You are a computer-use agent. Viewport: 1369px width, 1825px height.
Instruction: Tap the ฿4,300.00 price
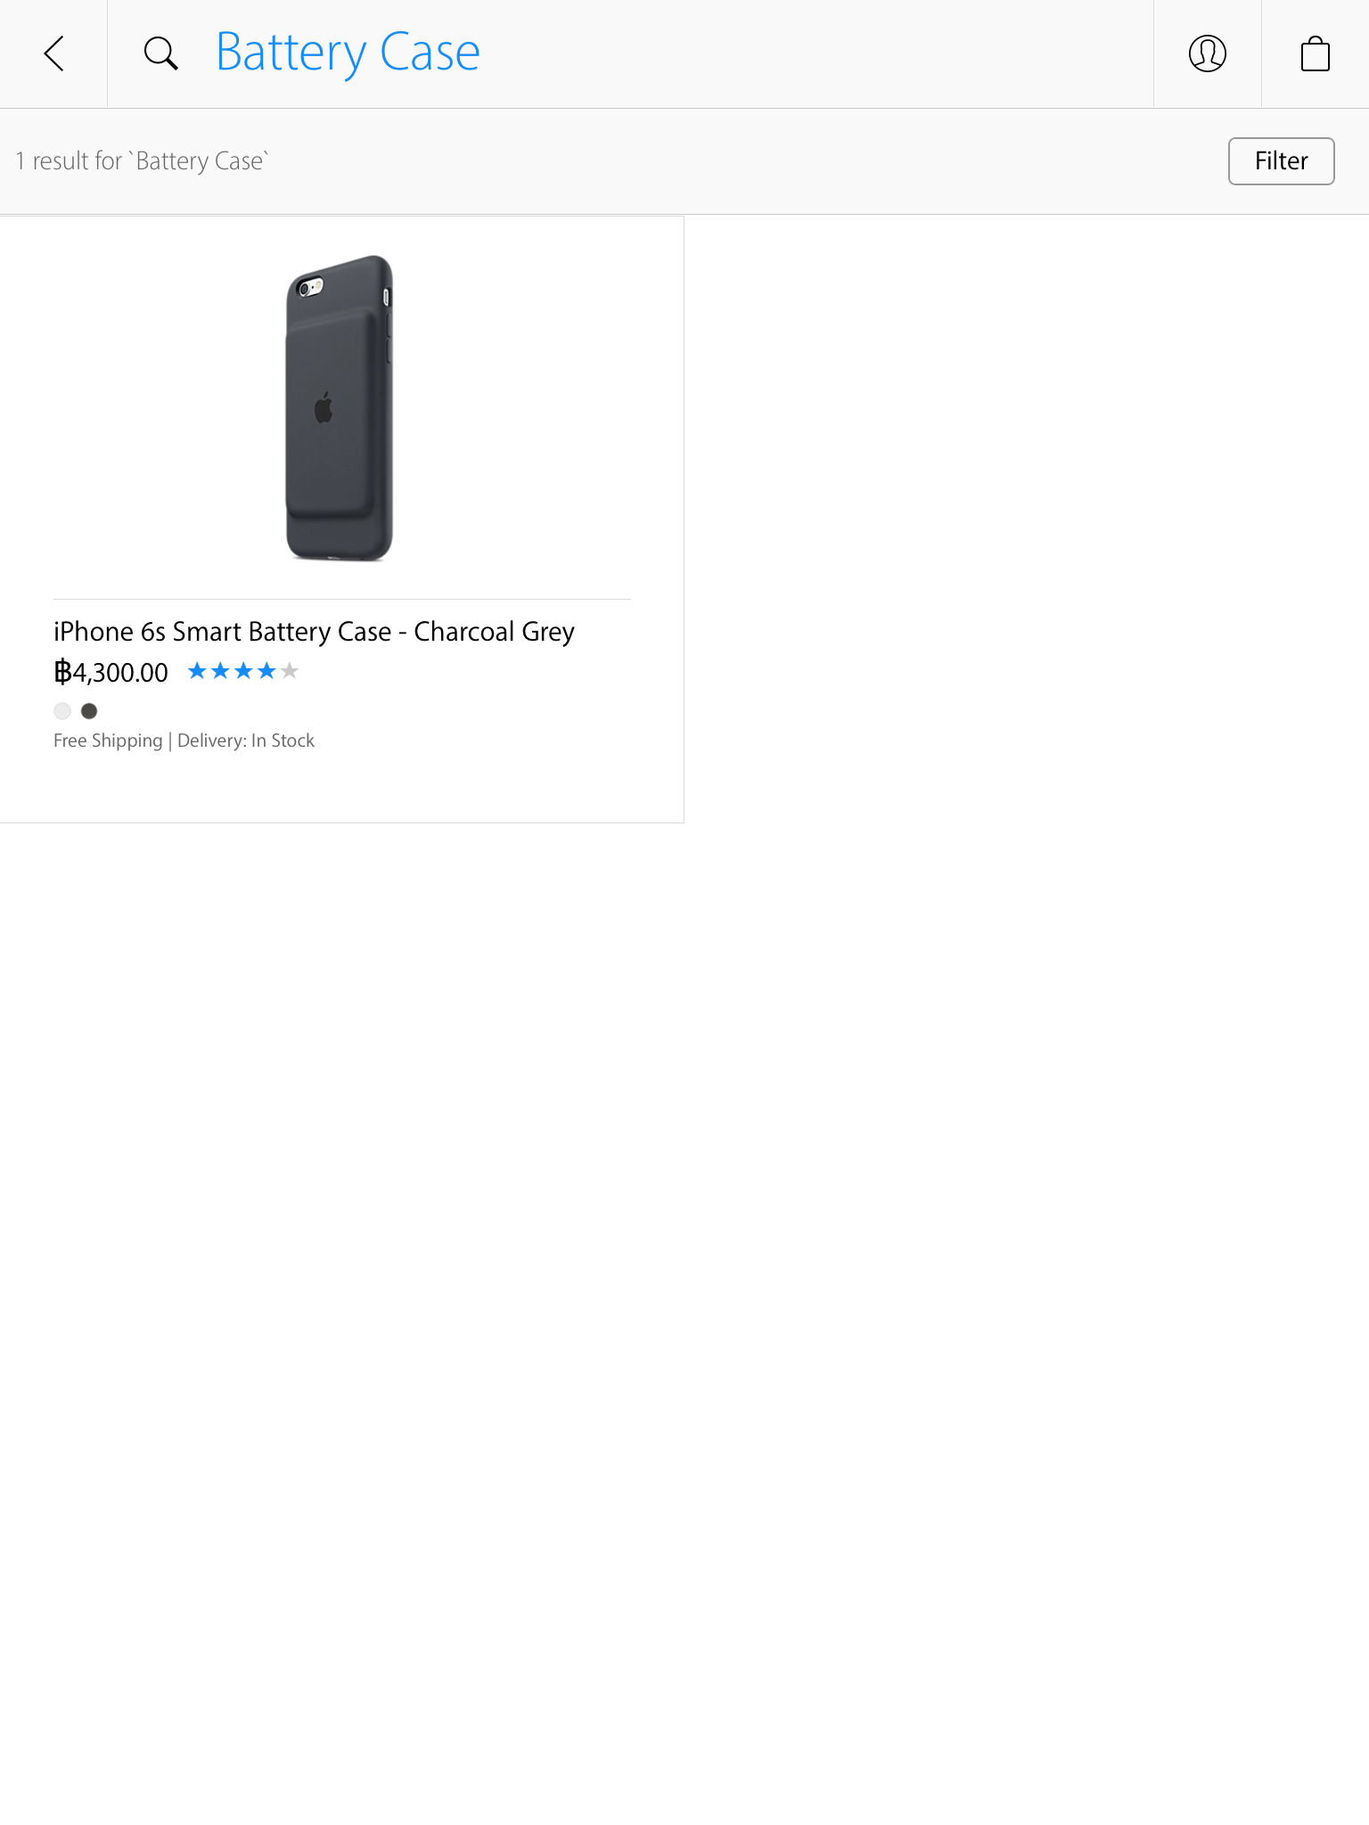(111, 672)
